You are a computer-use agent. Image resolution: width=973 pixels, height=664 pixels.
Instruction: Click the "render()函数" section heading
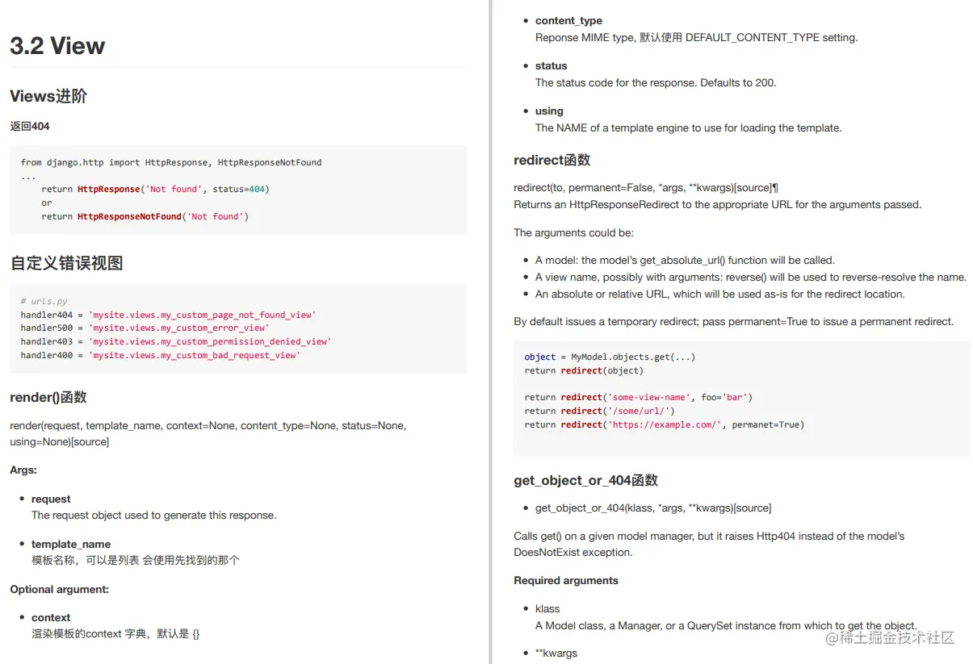(48, 397)
